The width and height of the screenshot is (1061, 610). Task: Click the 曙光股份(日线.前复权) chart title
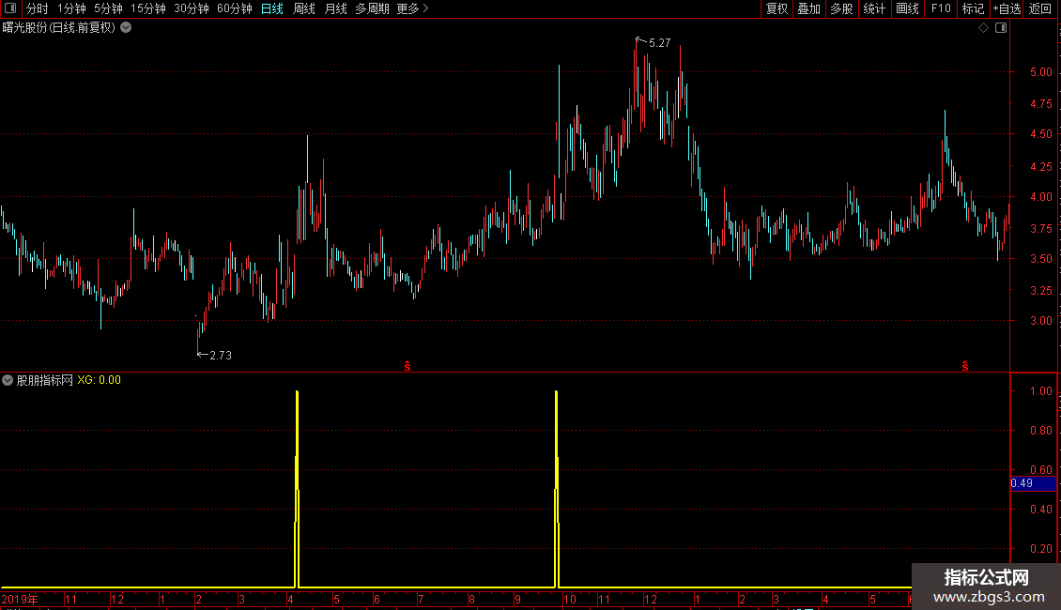tap(59, 28)
